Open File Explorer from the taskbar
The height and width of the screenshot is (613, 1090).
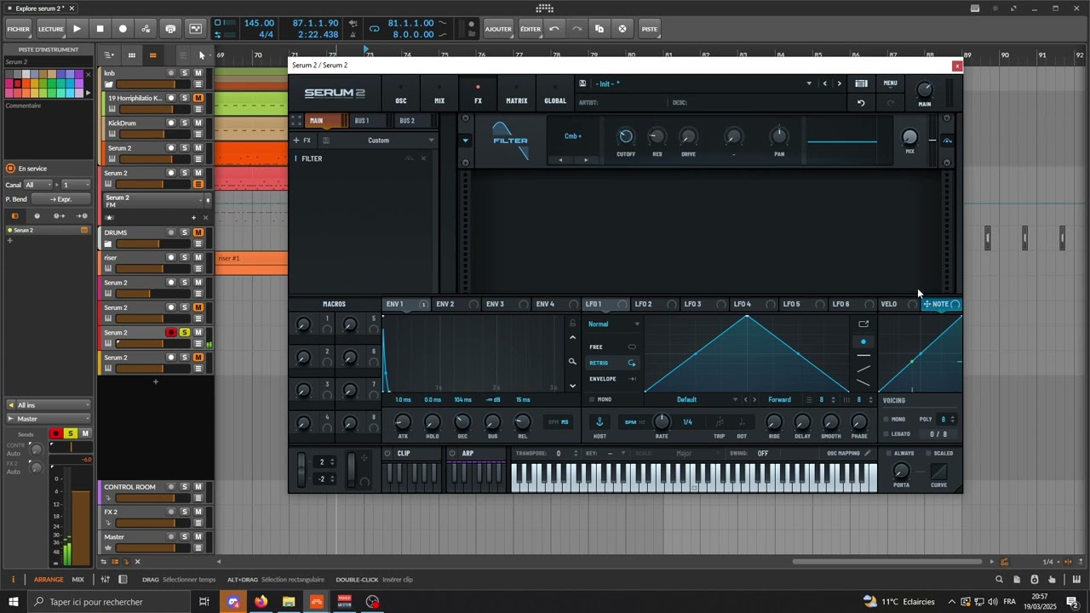coord(289,602)
